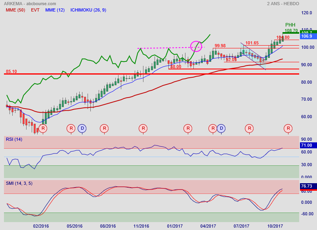The image size is (317, 230).
Task: Click the blue D marker near 04/2017
Action: coord(221,128)
